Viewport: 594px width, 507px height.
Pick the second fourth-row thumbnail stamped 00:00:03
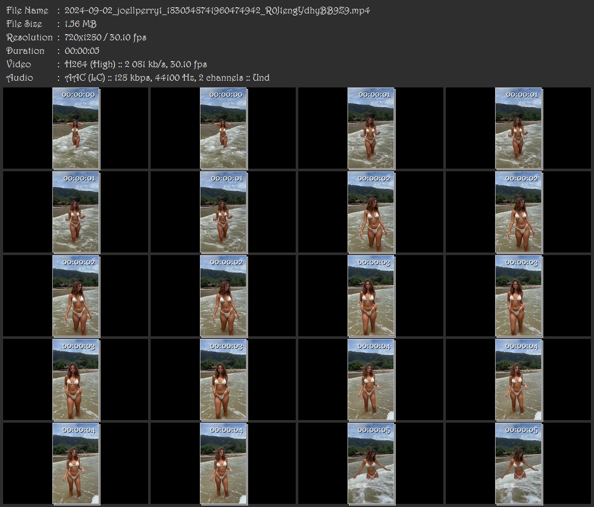click(x=224, y=380)
